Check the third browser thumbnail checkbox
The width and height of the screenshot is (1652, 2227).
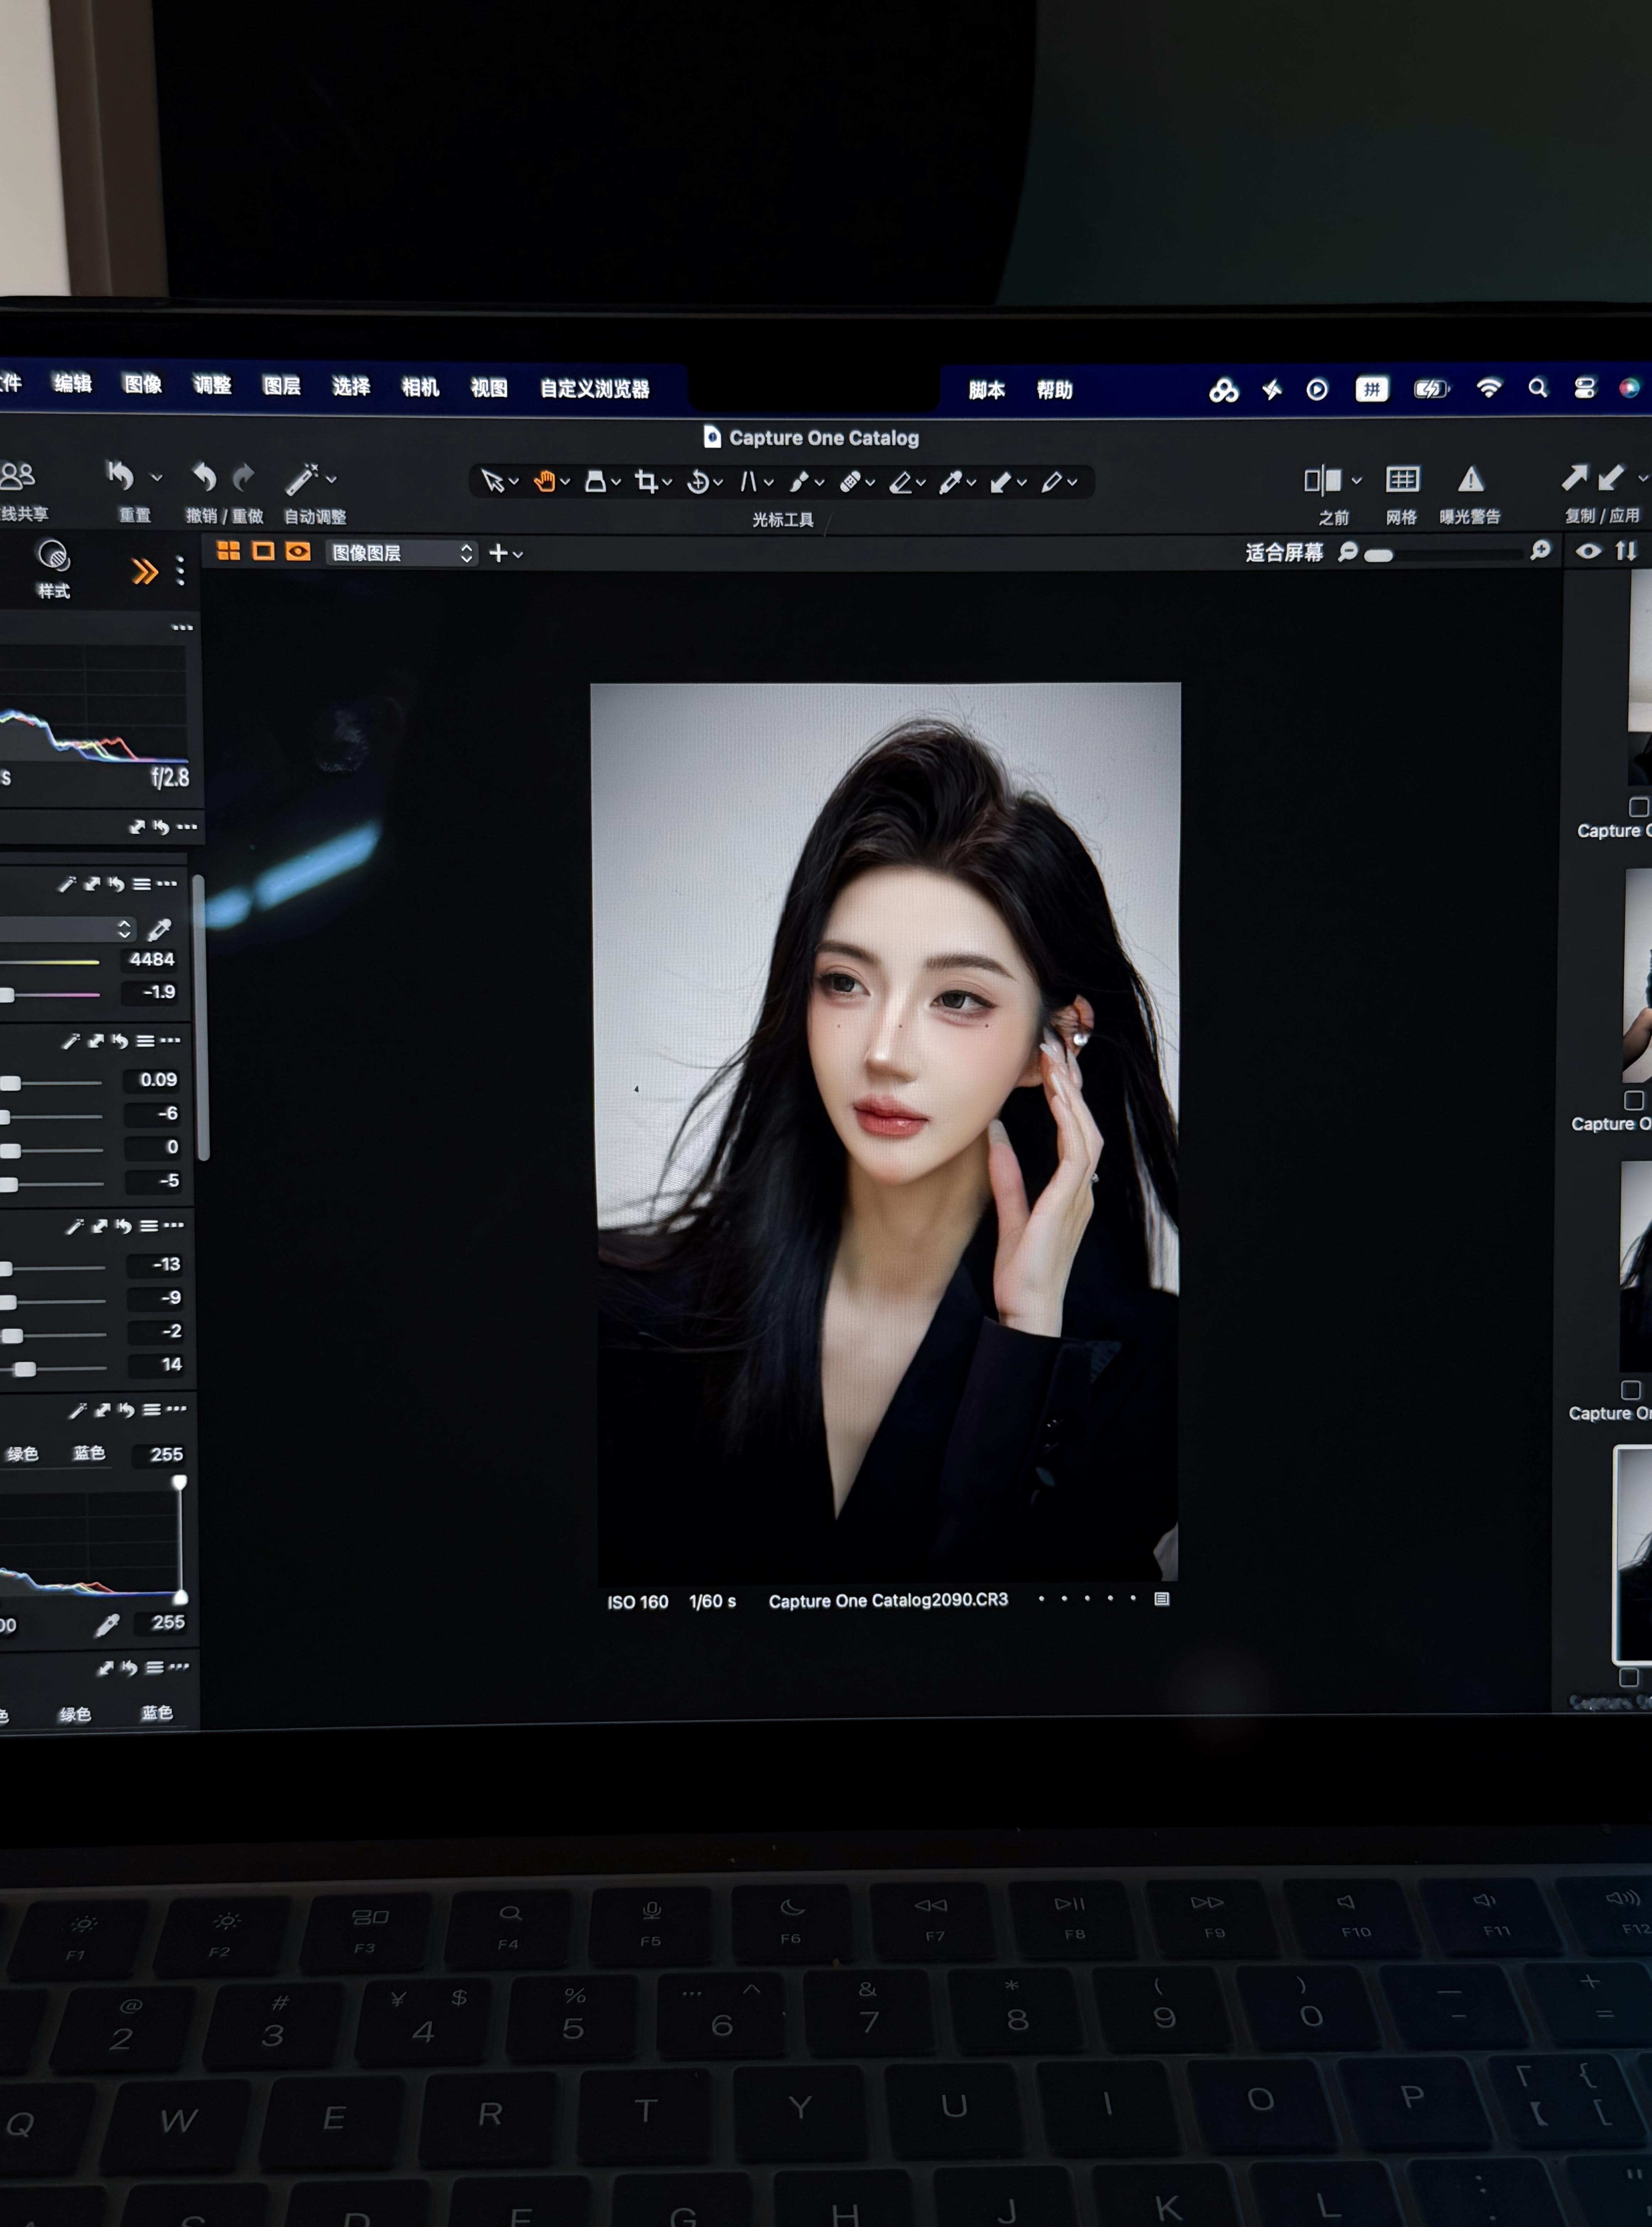point(1631,1390)
